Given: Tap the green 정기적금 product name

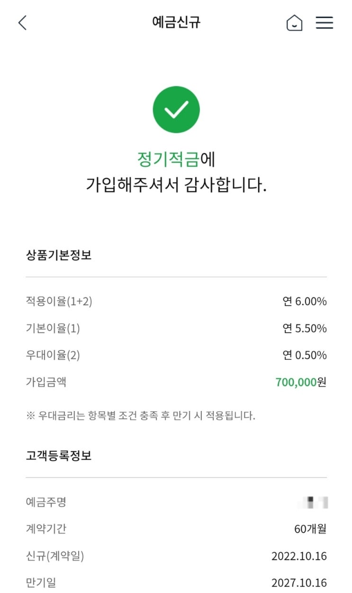Looking at the screenshot, I should pyautogui.click(x=168, y=159).
